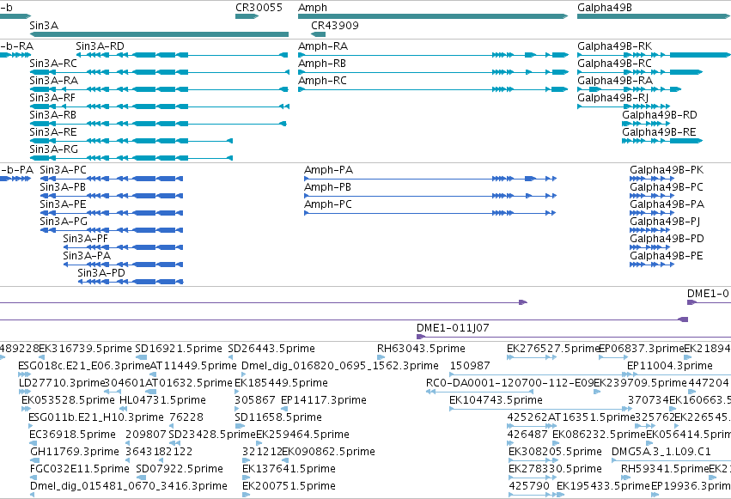Select the Dmel_dig_016820_0695_1562.3prime EST
This screenshot has height=499, width=731.
pos(243,374)
